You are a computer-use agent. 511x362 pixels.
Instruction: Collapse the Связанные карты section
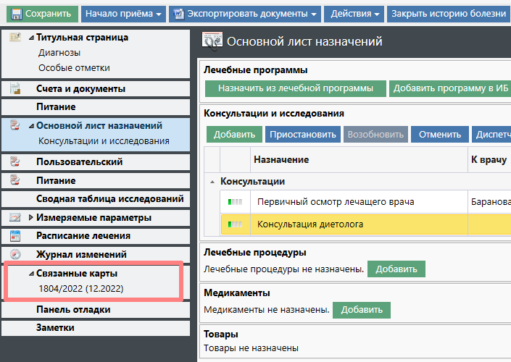click(x=30, y=274)
